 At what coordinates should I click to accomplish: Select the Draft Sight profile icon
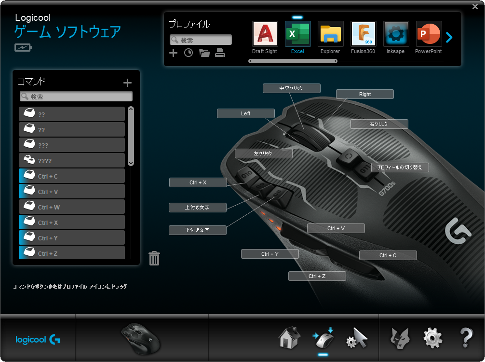pos(265,34)
